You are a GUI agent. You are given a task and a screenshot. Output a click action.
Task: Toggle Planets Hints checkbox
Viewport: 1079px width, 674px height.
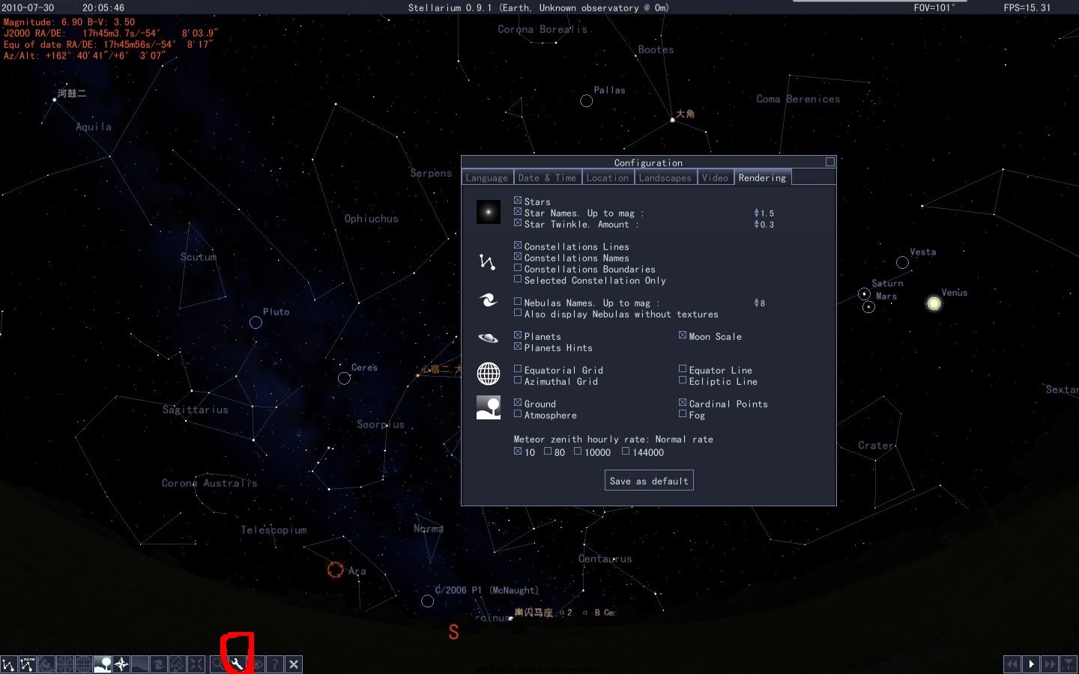click(x=518, y=347)
